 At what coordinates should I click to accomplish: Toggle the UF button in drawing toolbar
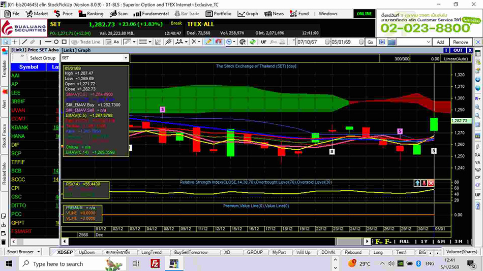(x=264, y=42)
